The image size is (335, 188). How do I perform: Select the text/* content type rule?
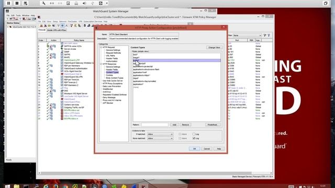pos(176,54)
